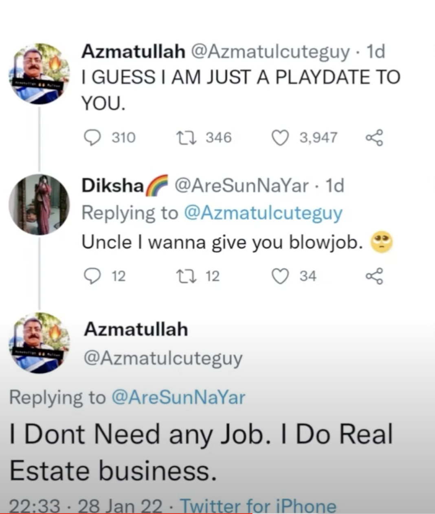Click Azmatullah display name on top tweet
435x514 pixels.
tap(133, 51)
